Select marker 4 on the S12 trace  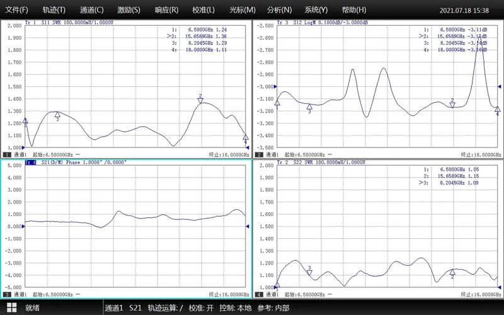pos(497,109)
